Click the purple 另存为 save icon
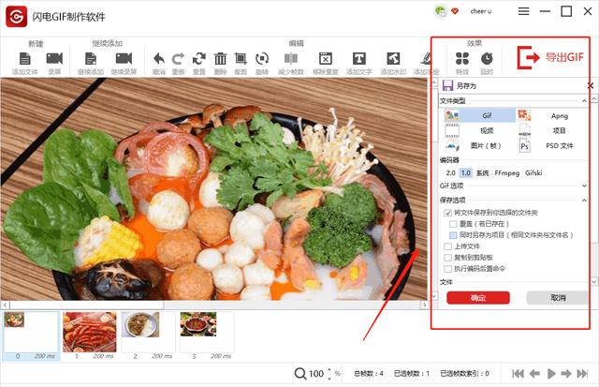 tap(447, 85)
